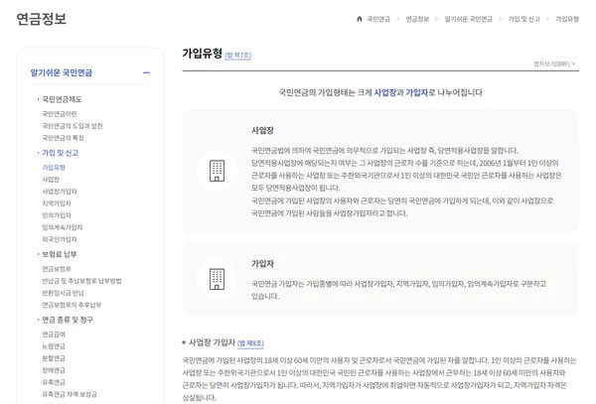596x404 pixels.
Task: Select 국민연금제도 section in sidebar
Action: coord(62,99)
